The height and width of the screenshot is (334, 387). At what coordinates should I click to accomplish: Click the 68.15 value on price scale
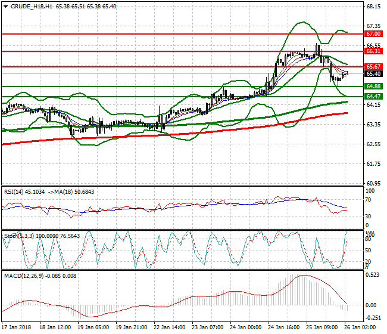click(373, 7)
